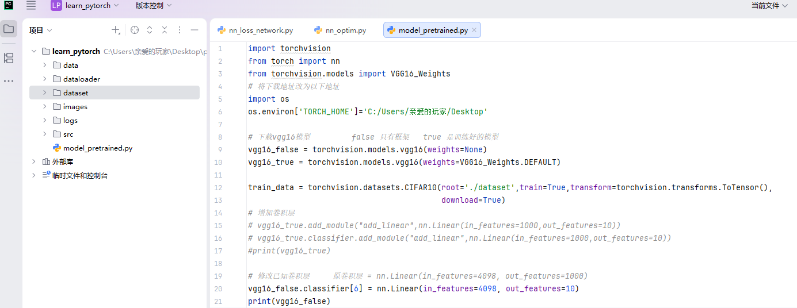Select the model_pretrained.py editor tab
797x308 pixels.
[x=433, y=30]
